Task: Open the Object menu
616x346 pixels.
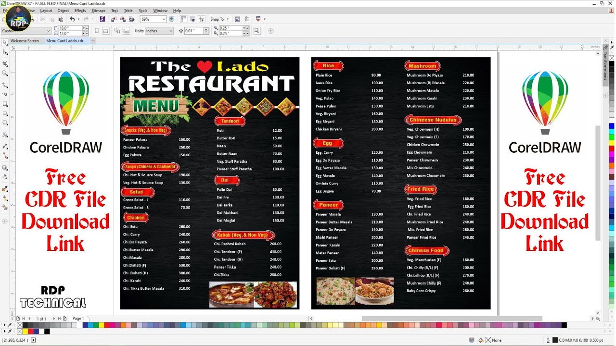Action: (63, 11)
